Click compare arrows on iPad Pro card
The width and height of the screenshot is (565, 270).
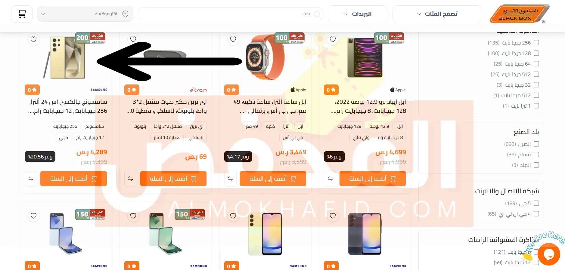pyautogui.click(x=330, y=179)
